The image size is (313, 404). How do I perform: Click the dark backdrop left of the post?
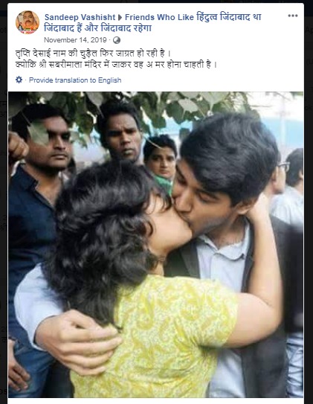[x=4, y=206]
